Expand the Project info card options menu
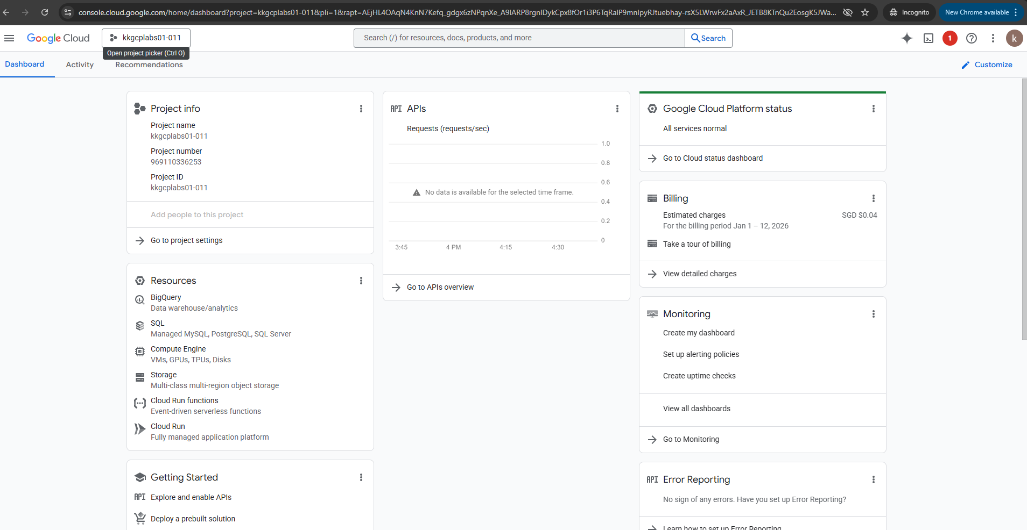The height and width of the screenshot is (530, 1027). (x=361, y=109)
